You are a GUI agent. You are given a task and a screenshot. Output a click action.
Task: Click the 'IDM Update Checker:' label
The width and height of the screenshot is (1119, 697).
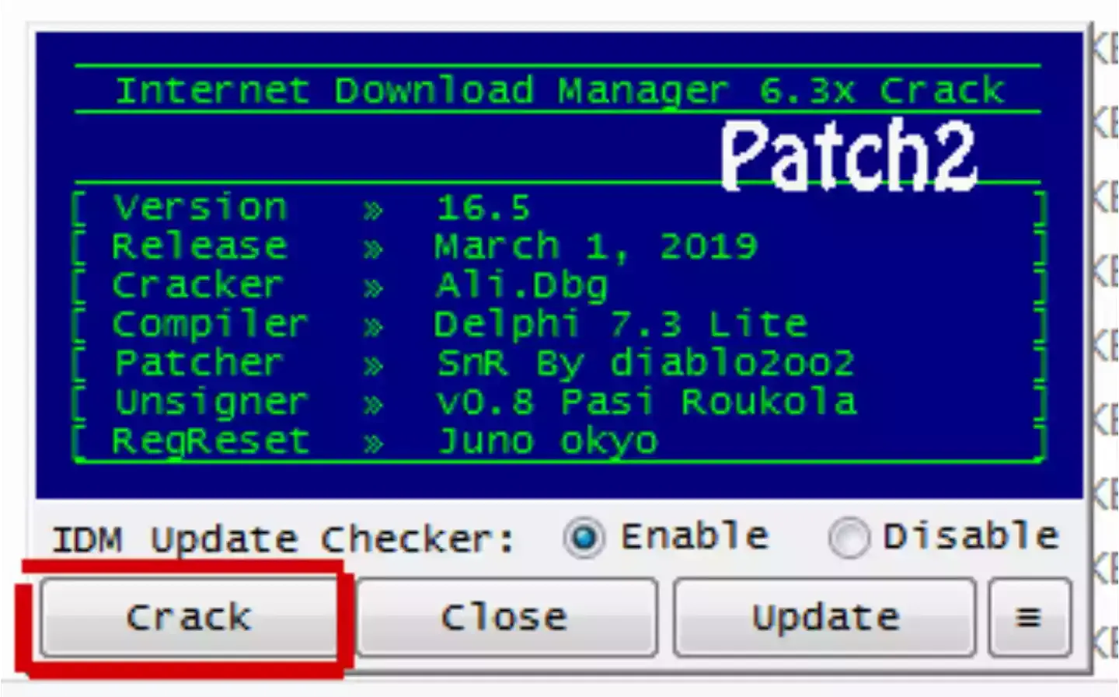pos(283,539)
